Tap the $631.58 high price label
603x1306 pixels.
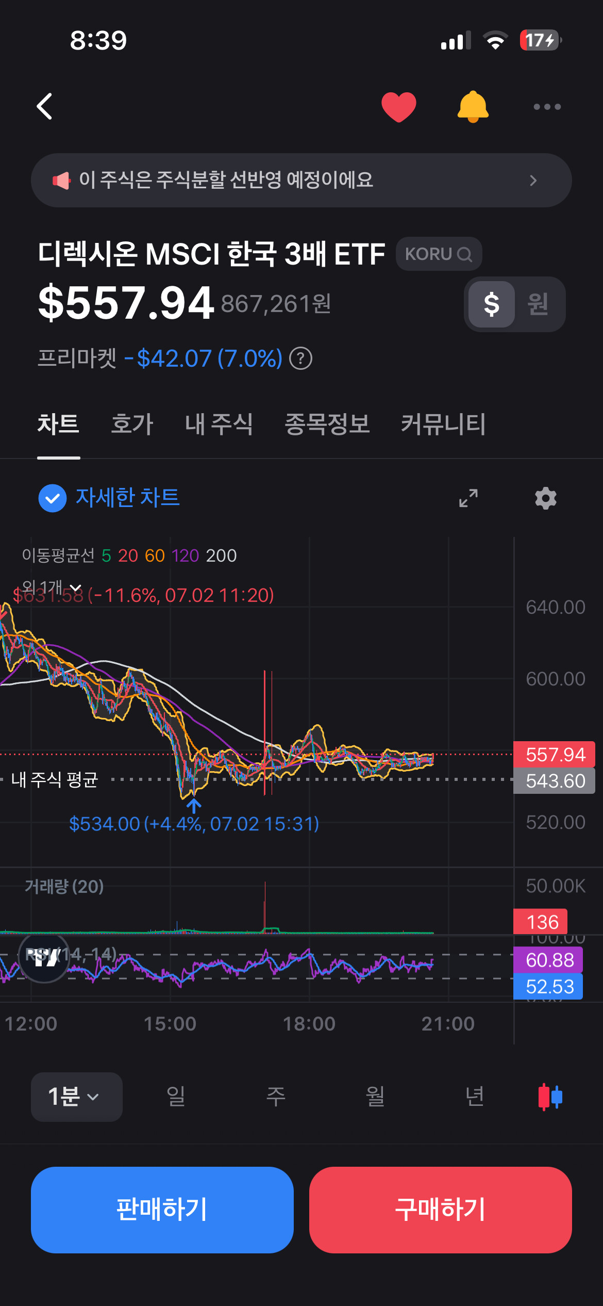(x=143, y=595)
